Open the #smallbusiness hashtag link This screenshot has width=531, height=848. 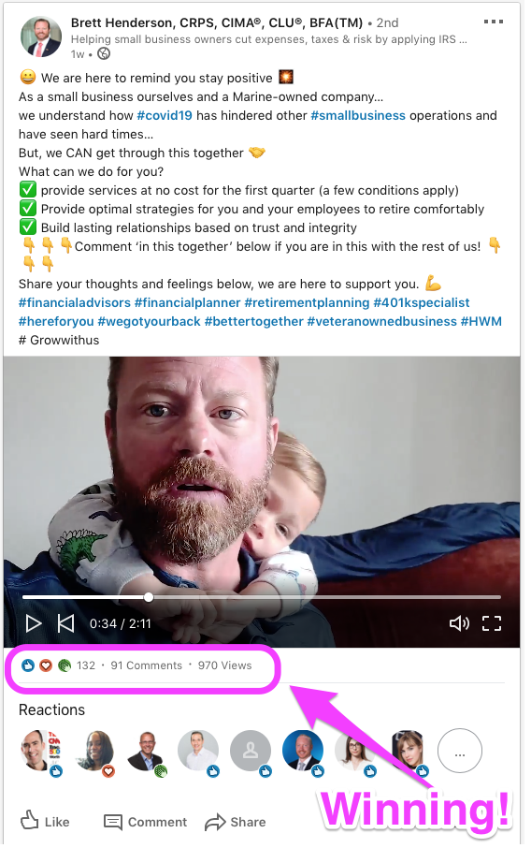tap(358, 116)
